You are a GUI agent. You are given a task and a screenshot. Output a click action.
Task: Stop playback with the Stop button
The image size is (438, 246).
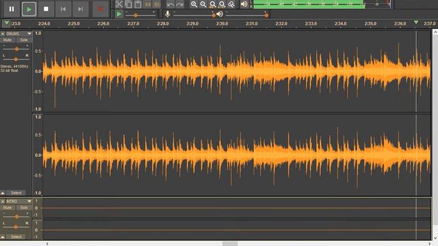pyautogui.click(x=46, y=9)
